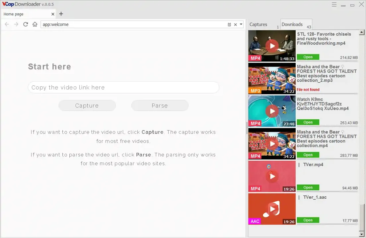The height and width of the screenshot is (238, 366).
Task: Open the hamburger menu in title bar
Action: (x=334, y=4)
